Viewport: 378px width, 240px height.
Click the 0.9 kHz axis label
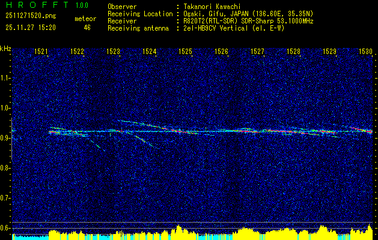(5, 138)
